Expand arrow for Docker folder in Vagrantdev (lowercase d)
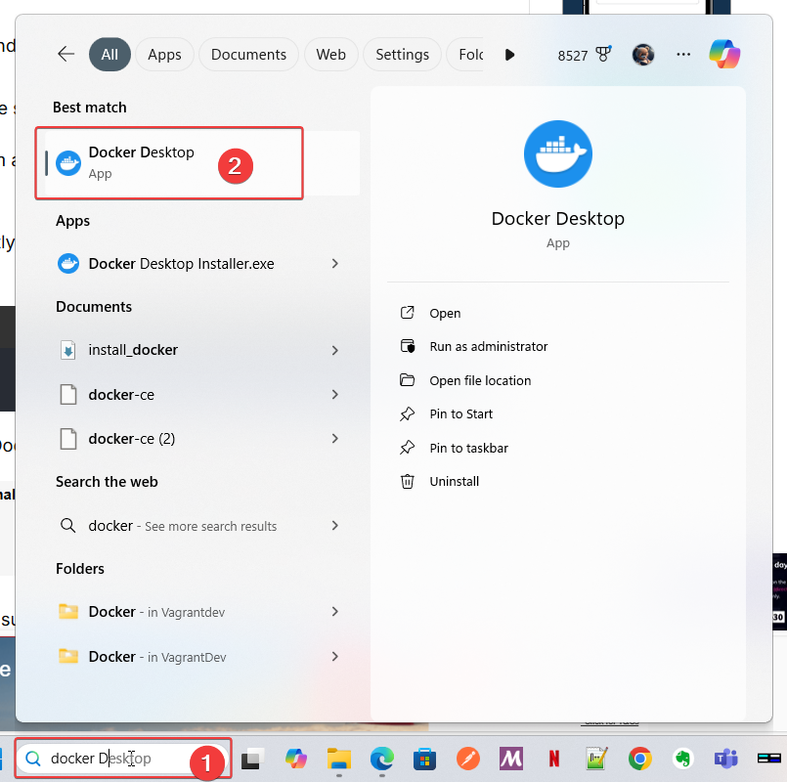Screen dimensions: 787x782 point(334,611)
